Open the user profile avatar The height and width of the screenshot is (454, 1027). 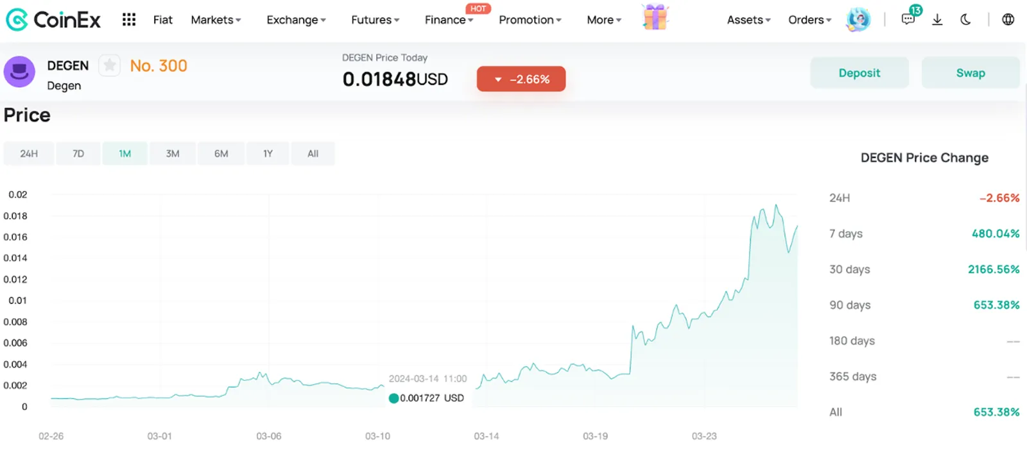(x=858, y=20)
